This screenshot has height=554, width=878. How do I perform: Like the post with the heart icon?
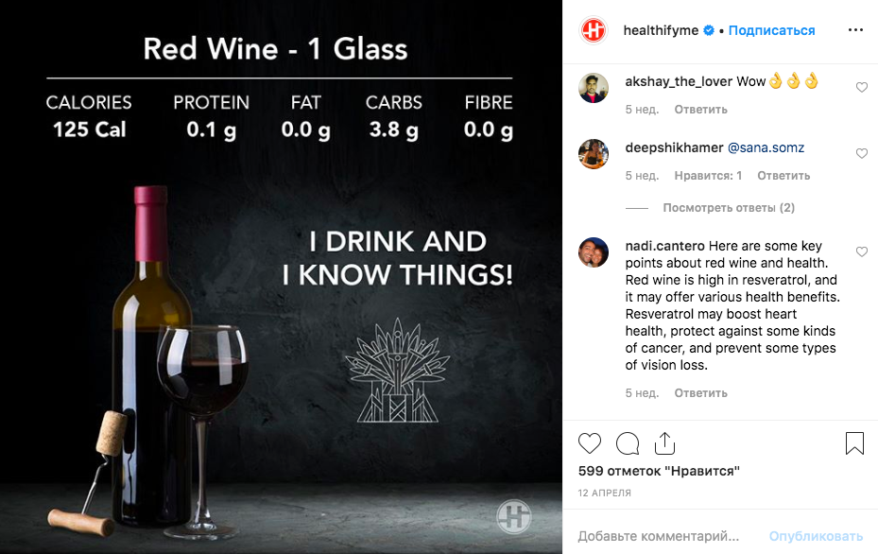tap(590, 443)
